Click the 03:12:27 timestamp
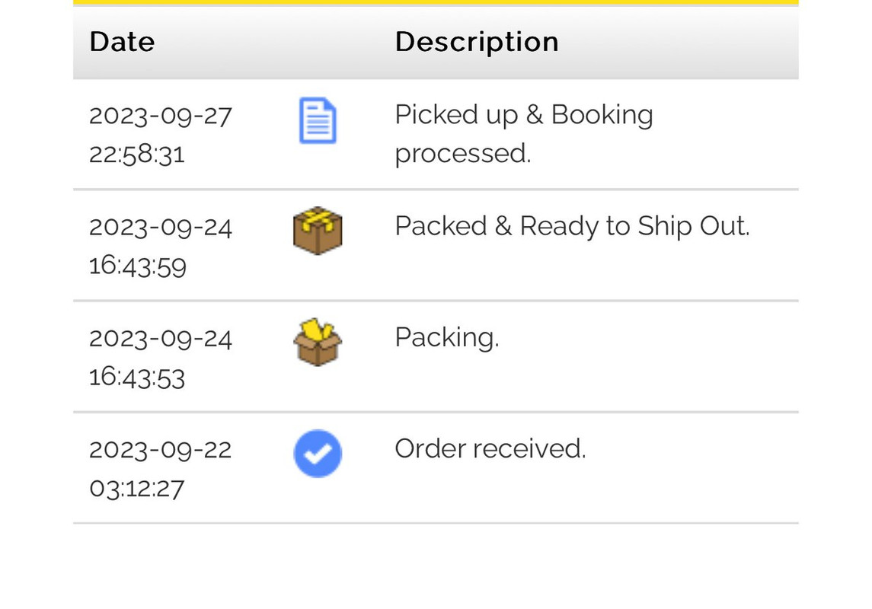Screen dimensions: 872x609 [137, 488]
